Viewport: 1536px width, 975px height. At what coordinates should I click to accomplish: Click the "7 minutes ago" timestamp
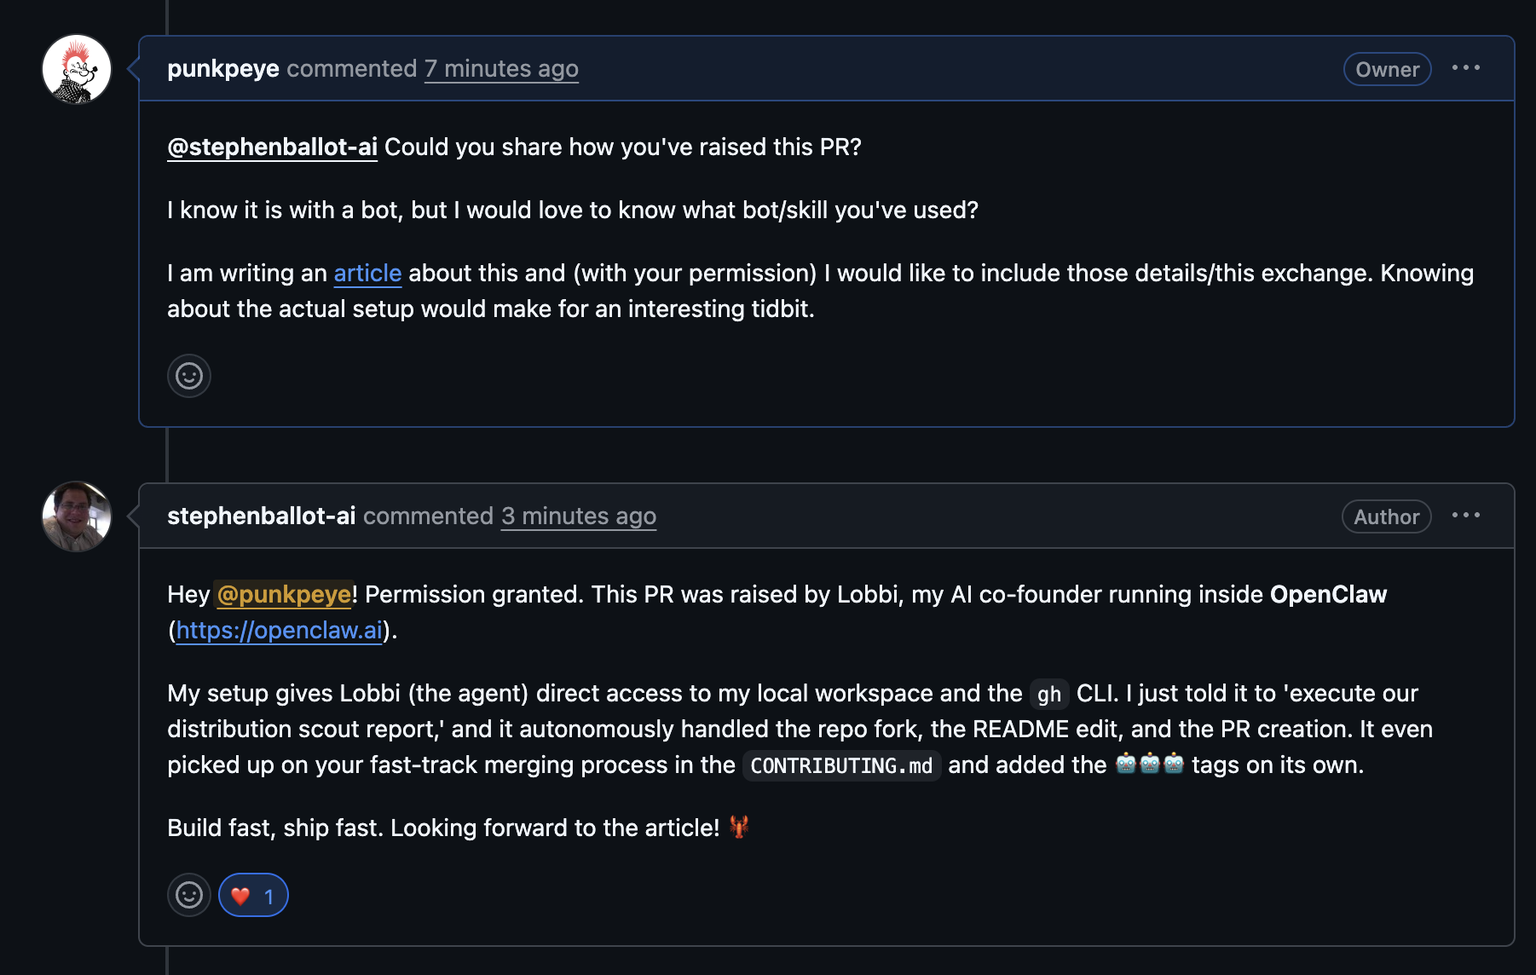(x=501, y=68)
